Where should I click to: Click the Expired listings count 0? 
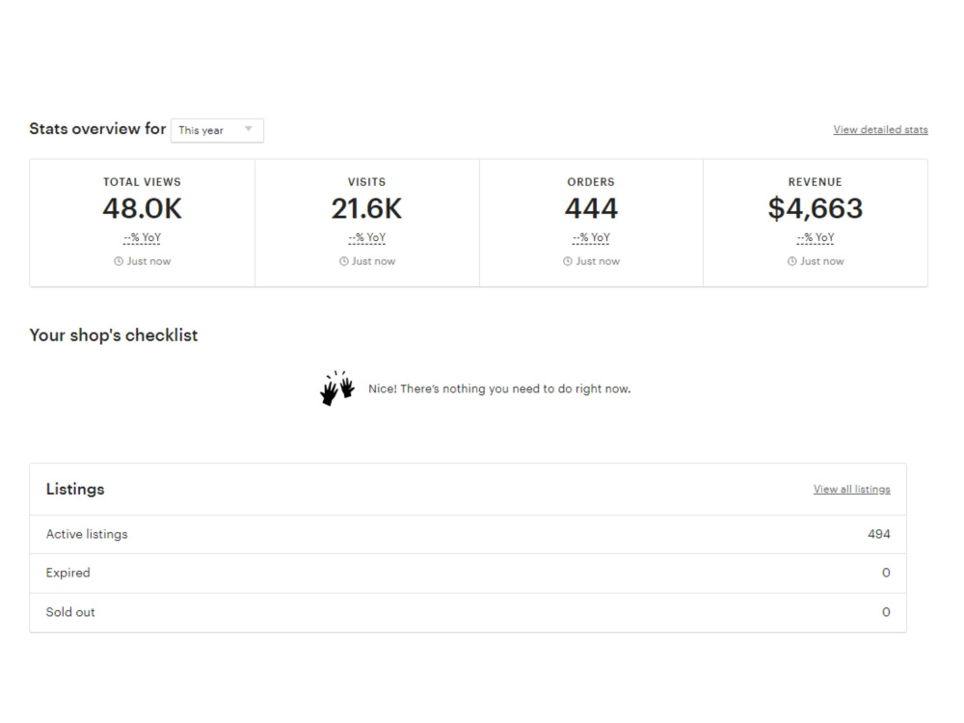[886, 573]
